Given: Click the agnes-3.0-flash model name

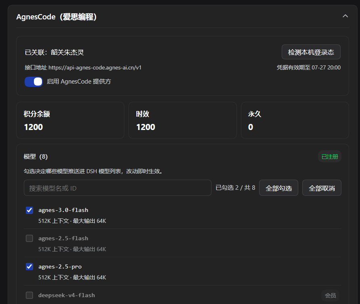Looking at the screenshot, I should click(63, 210).
